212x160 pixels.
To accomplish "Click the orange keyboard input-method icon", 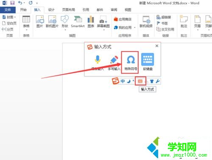I will point(140,81).
